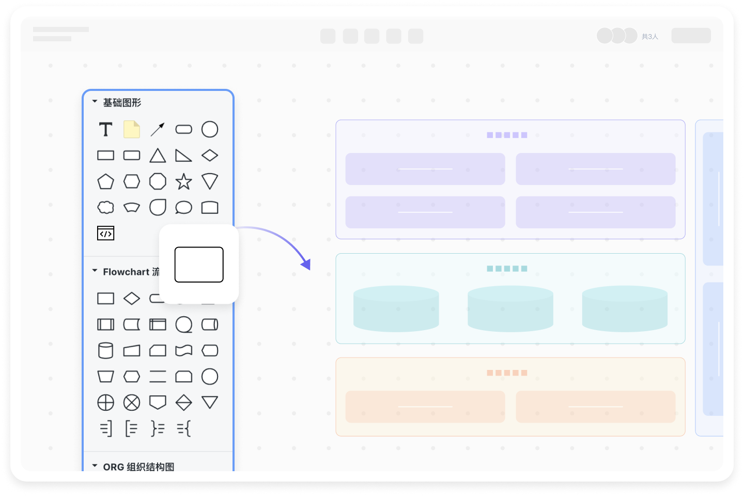Pick the yellow sticky note shape
This screenshot has width=744, height=496.
[132, 129]
